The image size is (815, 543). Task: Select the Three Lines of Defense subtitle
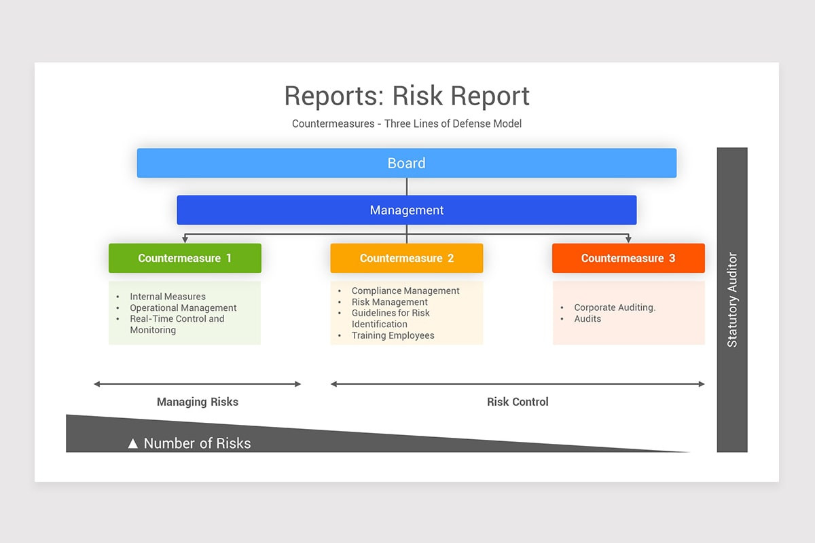(406, 124)
